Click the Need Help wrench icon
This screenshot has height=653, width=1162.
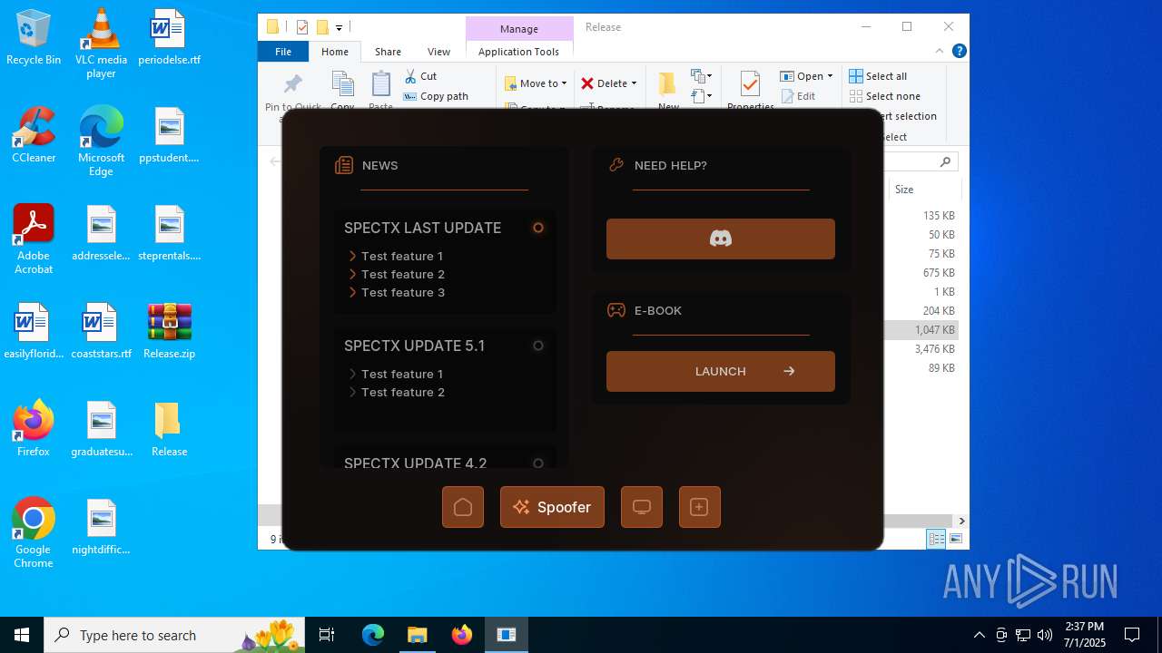[616, 165]
